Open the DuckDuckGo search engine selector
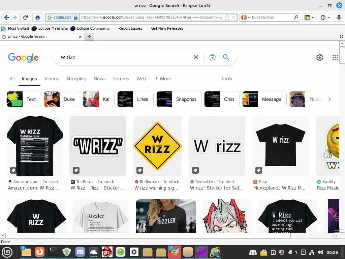The height and width of the screenshot is (259, 345). pos(245,18)
